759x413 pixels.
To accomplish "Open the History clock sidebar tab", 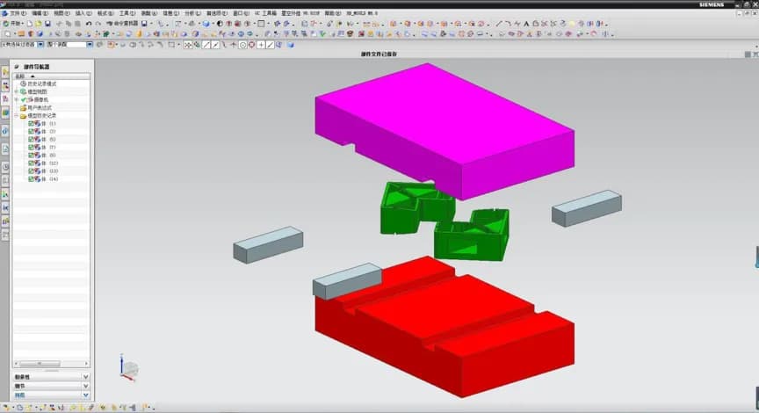I will tap(5, 166).
